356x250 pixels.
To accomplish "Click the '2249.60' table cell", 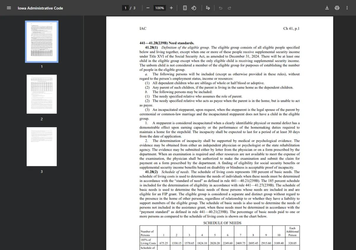I will (x=228, y=243).
